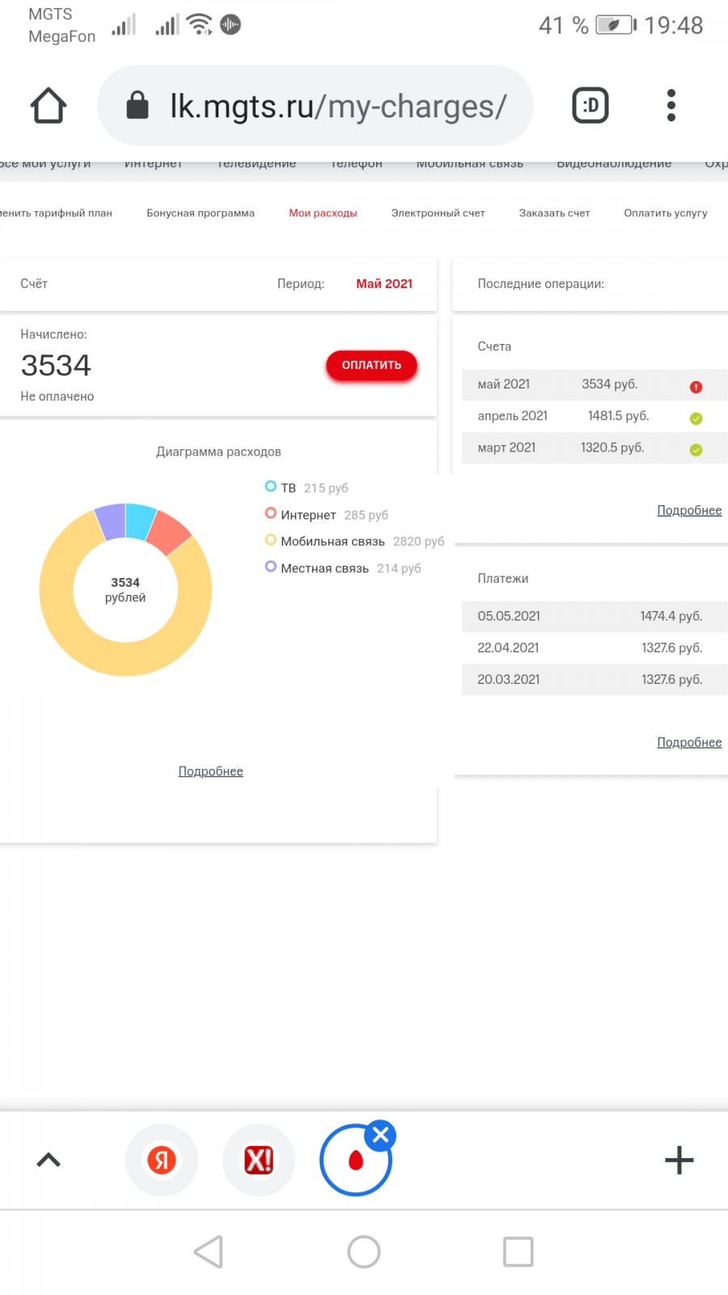Screen dimensions: 728x1295
Task: Open the Видеонаблюдение top menu item
Action: (x=614, y=163)
